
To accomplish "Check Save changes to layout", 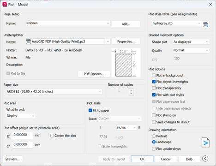I will pos(154,122).
